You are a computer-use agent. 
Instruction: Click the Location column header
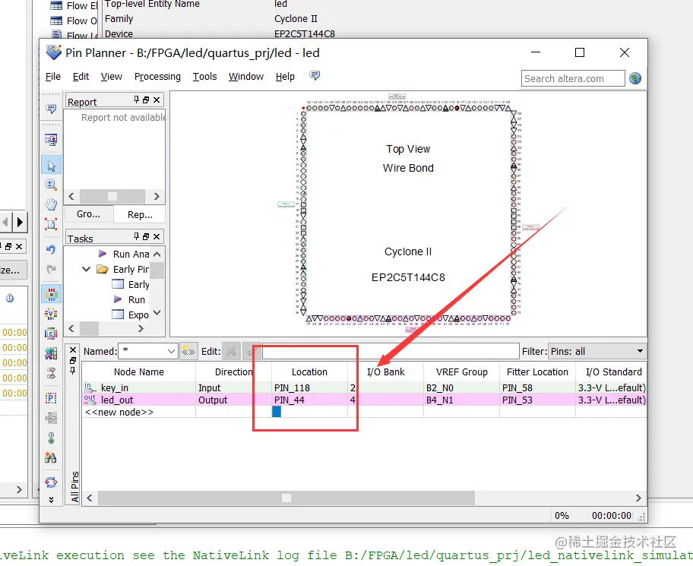tap(309, 372)
